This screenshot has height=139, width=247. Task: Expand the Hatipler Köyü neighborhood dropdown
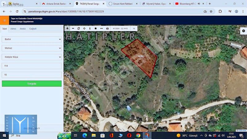click(x=31, y=57)
